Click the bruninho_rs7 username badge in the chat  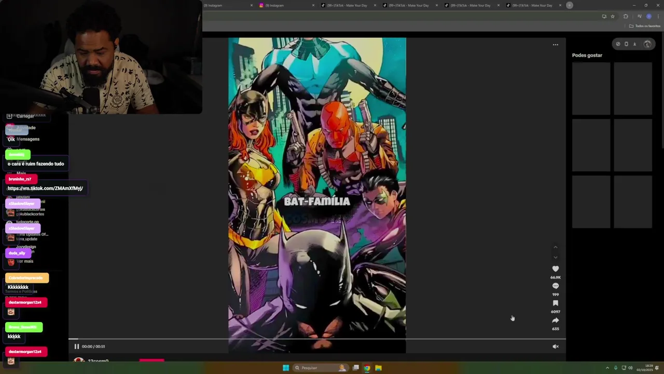click(x=20, y=179)
